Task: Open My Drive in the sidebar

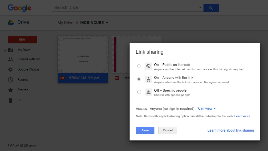Action: (x=24, y=50)
